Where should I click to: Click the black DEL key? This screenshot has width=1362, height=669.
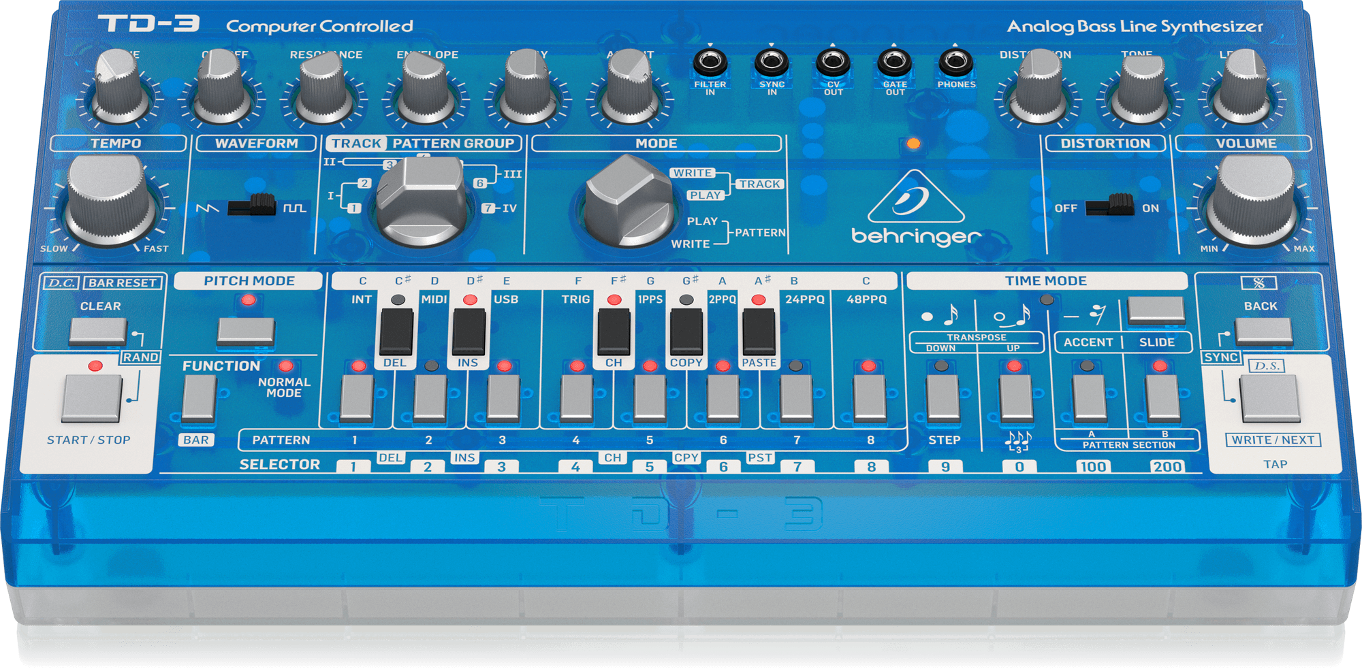[396, 332]
